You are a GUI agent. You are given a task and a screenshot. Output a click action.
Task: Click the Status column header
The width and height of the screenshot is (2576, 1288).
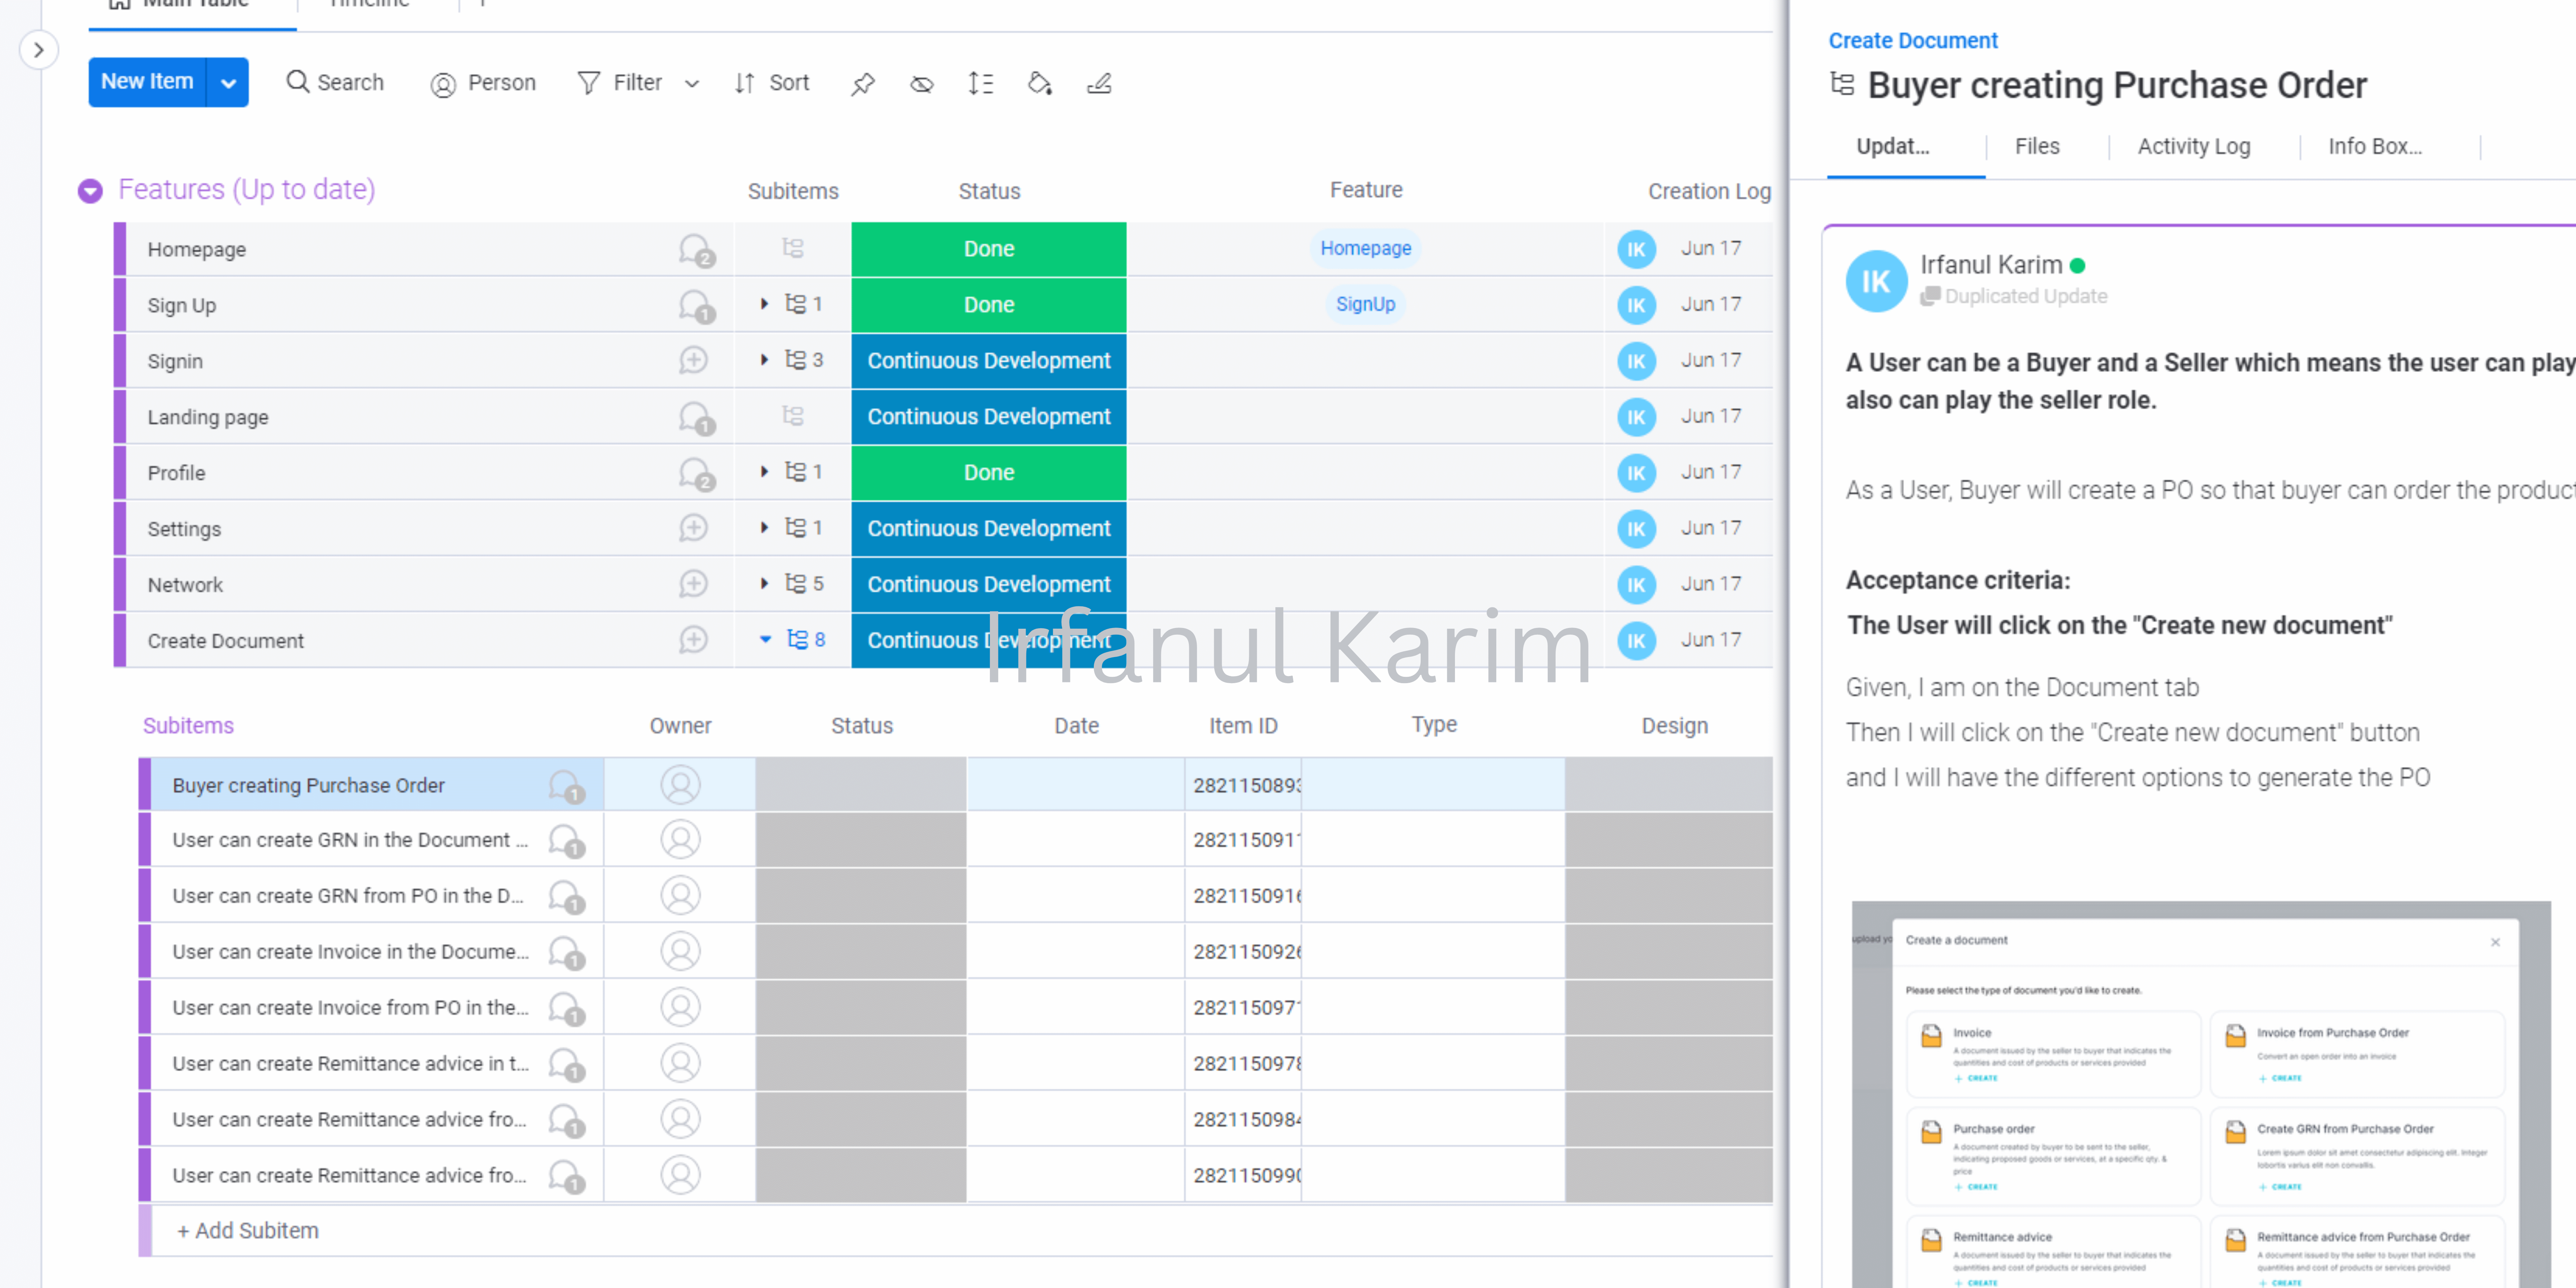989,191
